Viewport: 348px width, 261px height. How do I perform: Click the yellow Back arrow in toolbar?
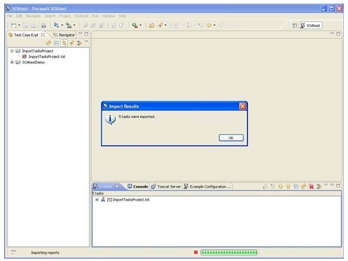209,25
